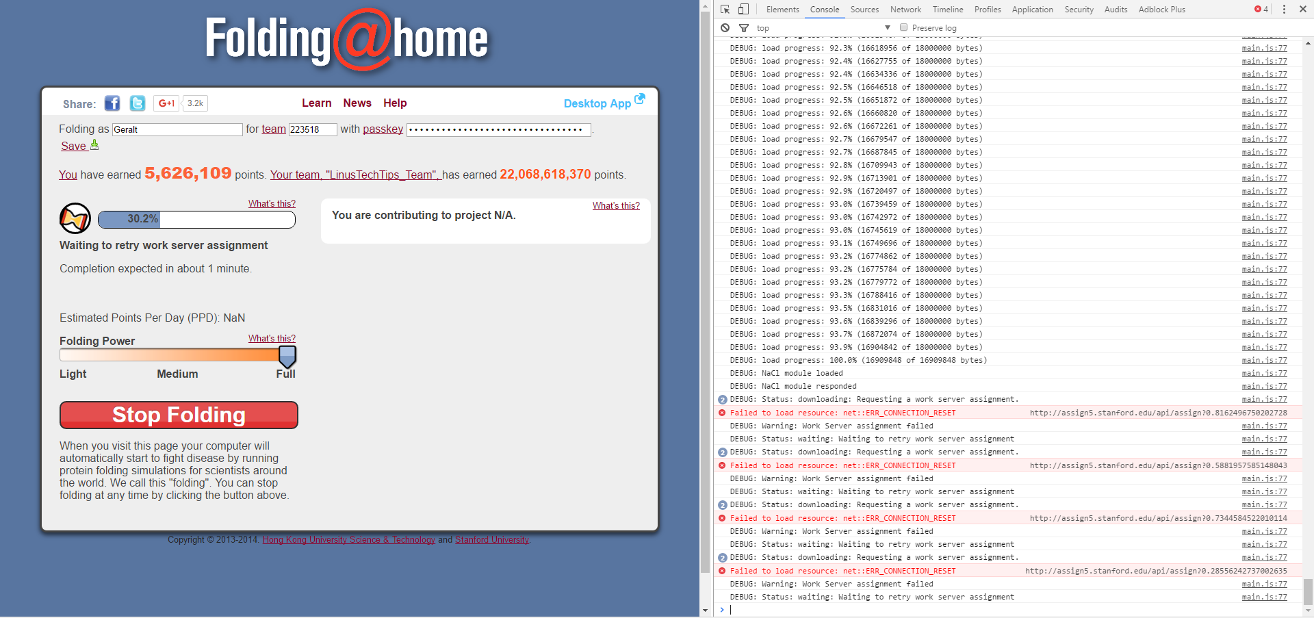1314x618 pixels.
Task: Set Folding Power to Medium label
Action: pyautogui.click(x=177, y=374)
